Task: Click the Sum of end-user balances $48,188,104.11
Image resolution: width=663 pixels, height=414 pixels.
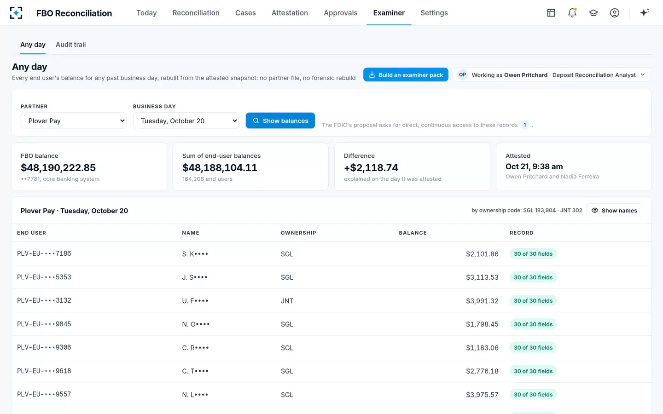Action: coord(220,167)
